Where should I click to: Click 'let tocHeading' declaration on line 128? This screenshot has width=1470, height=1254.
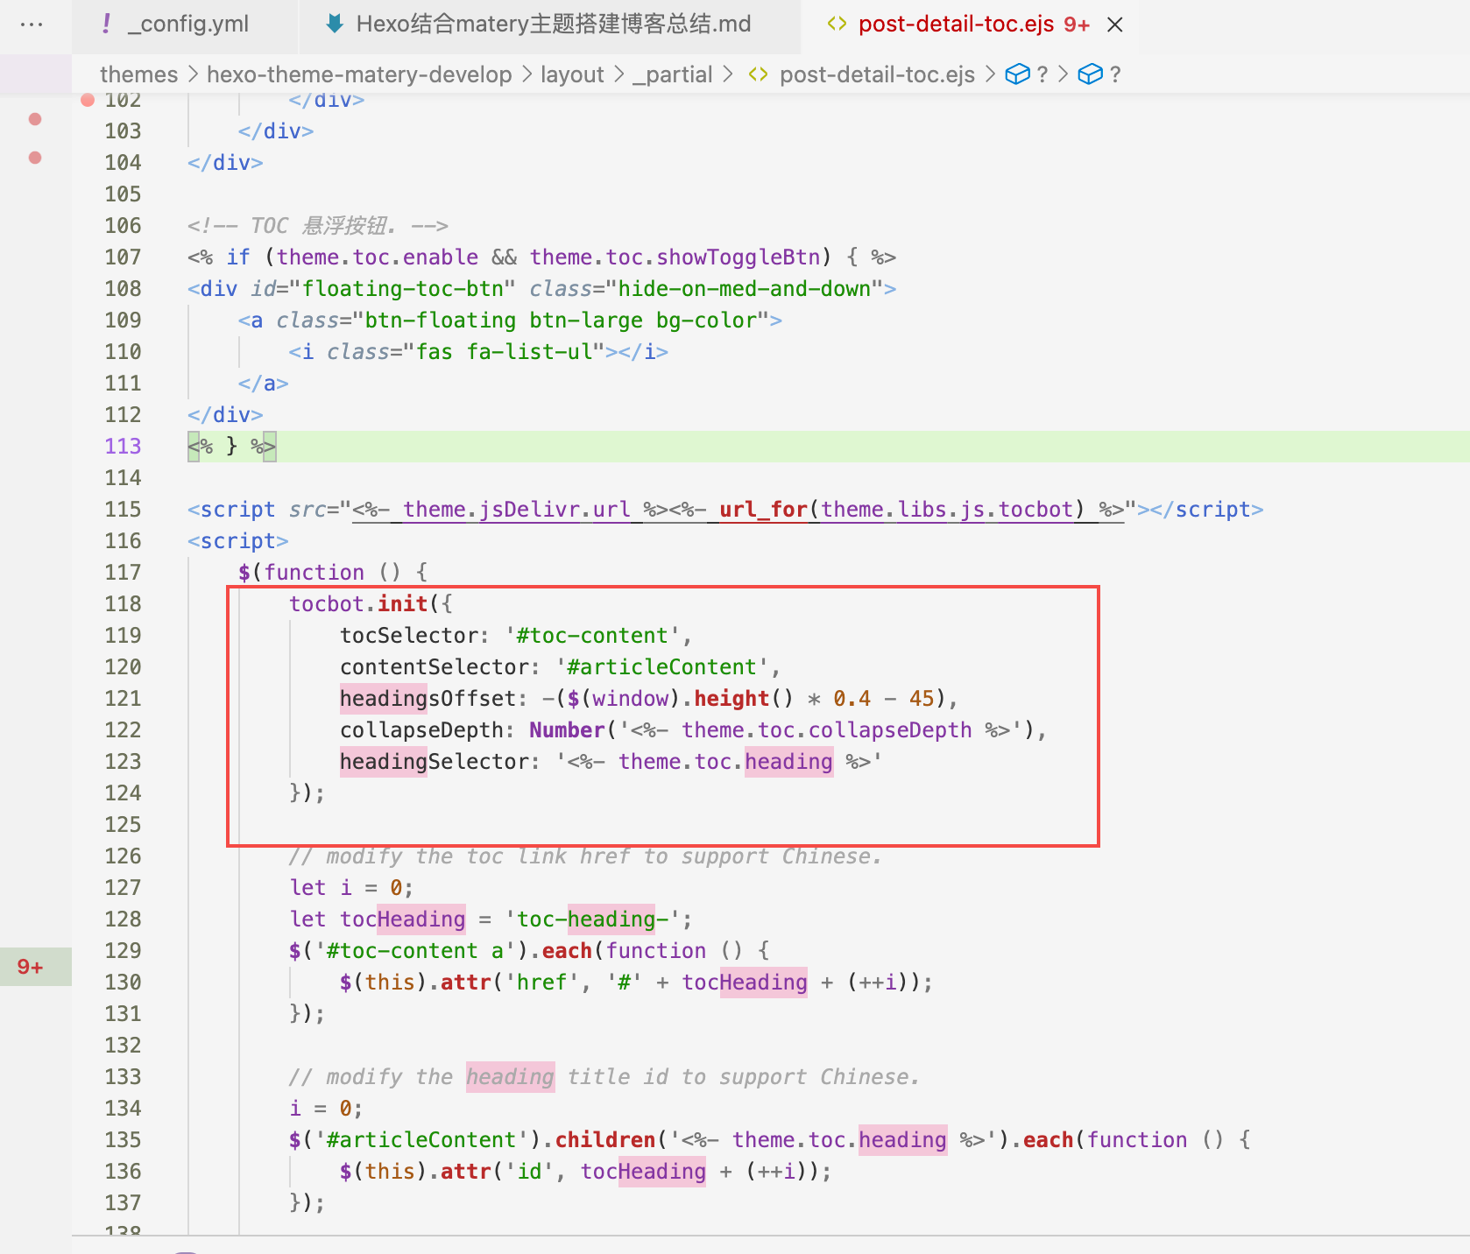[x=378, y=919]
